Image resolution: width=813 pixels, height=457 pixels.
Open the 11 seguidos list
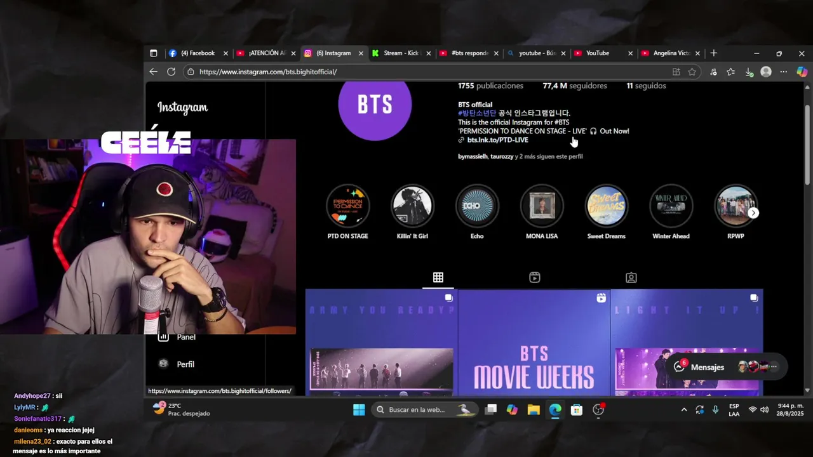(x=646, y=86)
